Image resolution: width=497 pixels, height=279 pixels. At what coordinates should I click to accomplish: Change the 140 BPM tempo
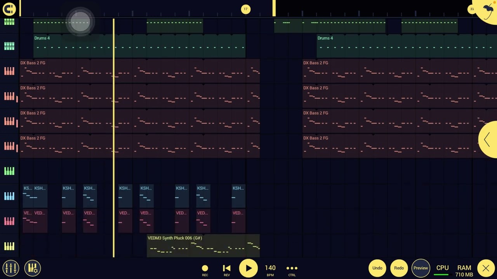coord(270,270)
